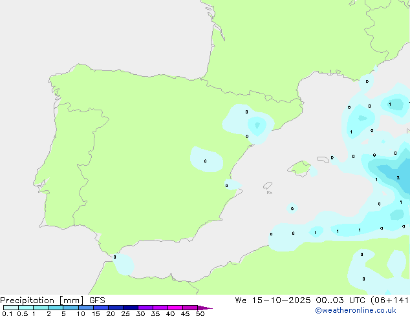This screenshot has width=410, height=316.
Task: Click the '20' legend scale label
Action: pyautogui.click(x=111, y=313)
